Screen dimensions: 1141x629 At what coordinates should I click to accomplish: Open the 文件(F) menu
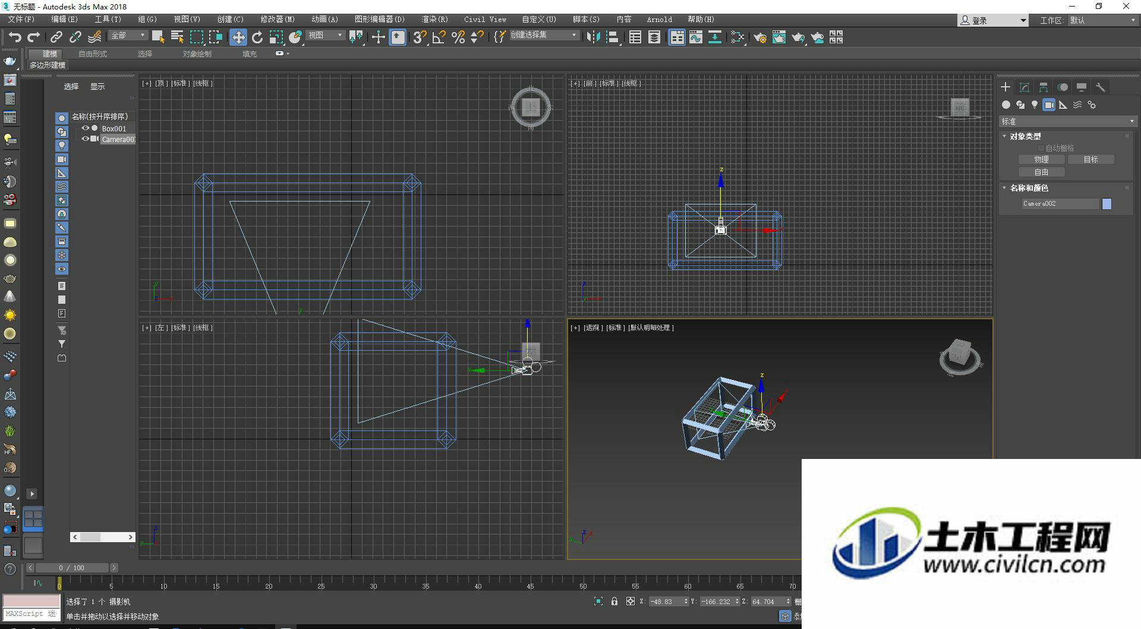(x=21, y=20)
